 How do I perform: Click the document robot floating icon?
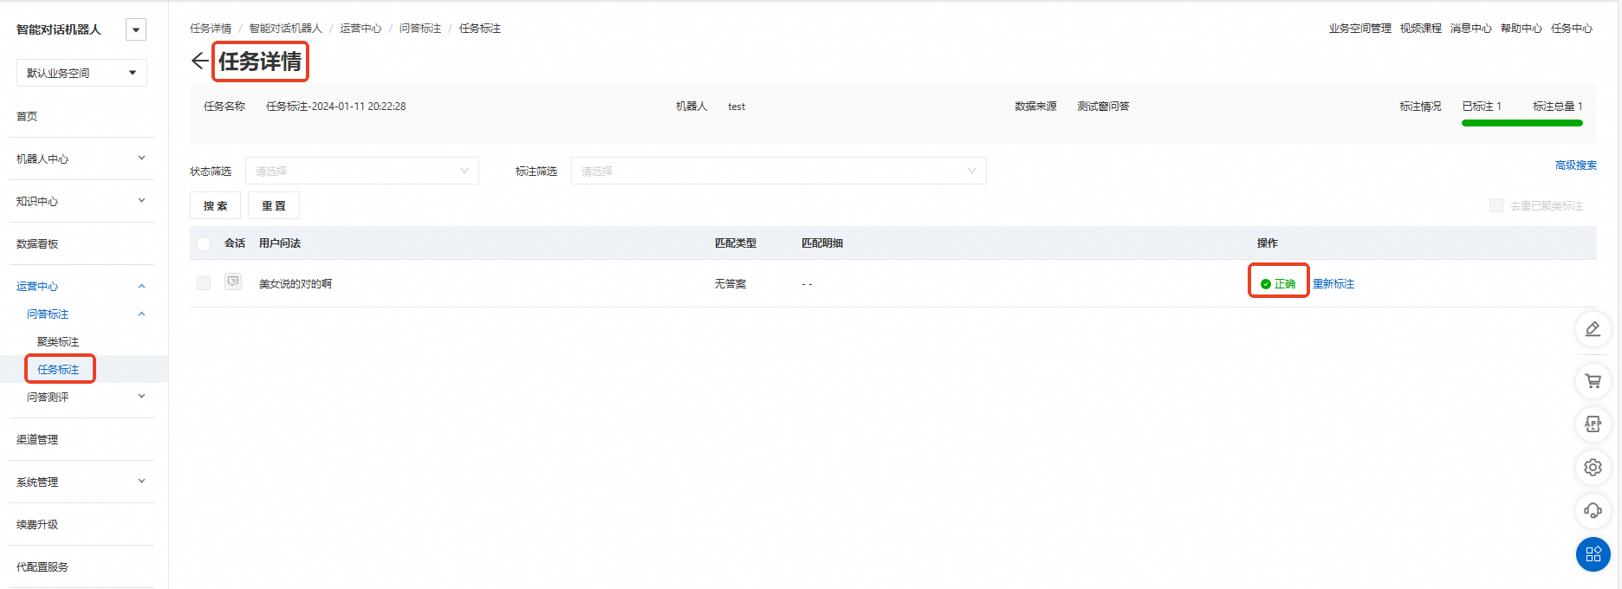(1593, 424)
